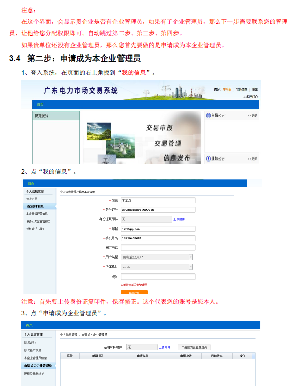This screenshot has height=386, width=295.
Task: Click the 通知公告 exclamation icon
Action: click(208, 159)
